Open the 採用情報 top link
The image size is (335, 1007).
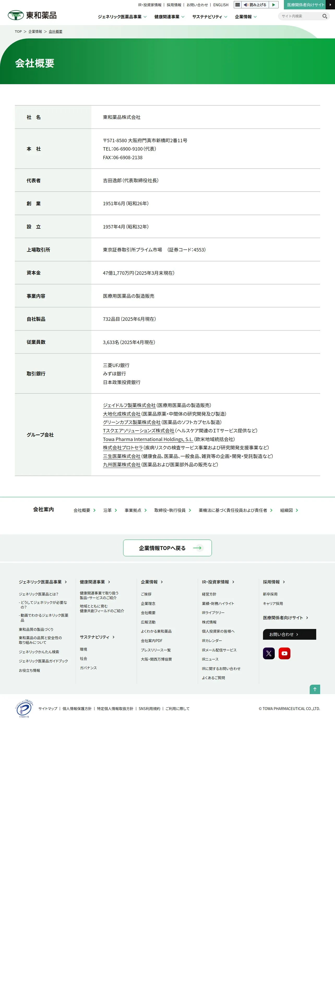pos(174,5)
